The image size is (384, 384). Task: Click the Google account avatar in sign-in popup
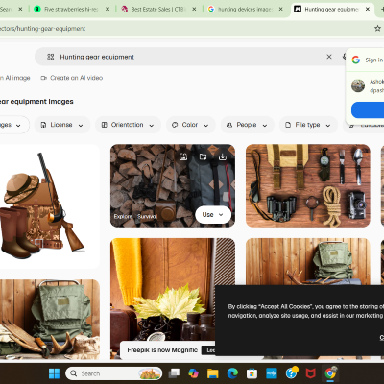tap(358, 85)
